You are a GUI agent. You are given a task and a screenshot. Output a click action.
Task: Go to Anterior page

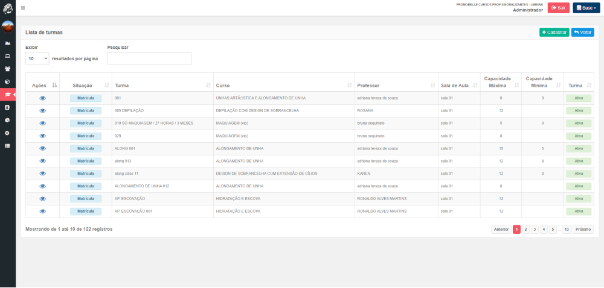pyautogui.click(x=501, y=229)
